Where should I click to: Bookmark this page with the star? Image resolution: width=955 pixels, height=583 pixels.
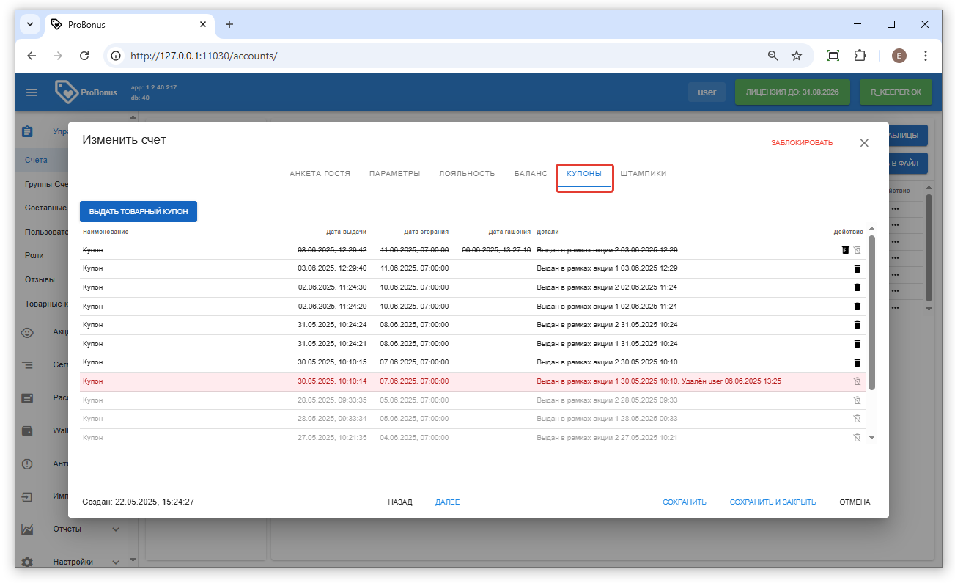(797, 56)
